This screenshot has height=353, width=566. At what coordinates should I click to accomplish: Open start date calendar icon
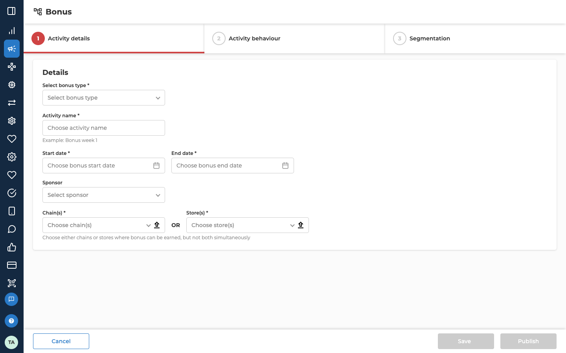156,166
